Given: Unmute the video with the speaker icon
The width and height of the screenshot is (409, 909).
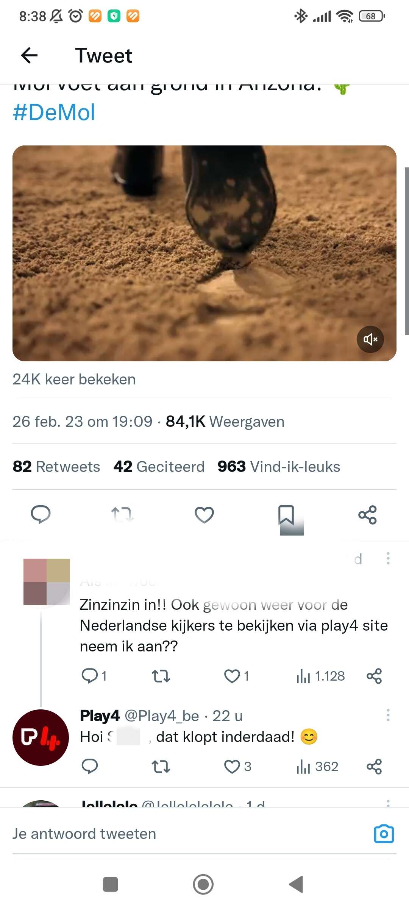Looking at the screenshot, I should click(370, 339).
